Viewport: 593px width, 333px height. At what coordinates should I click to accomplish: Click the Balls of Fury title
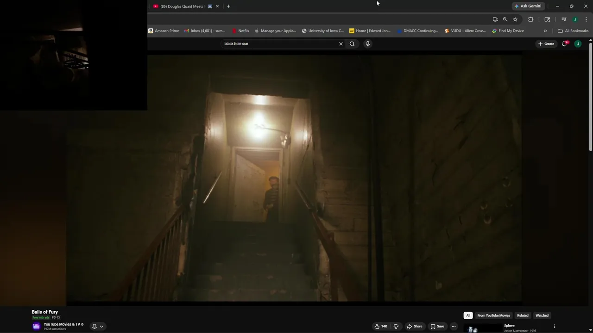click(44, 312)
